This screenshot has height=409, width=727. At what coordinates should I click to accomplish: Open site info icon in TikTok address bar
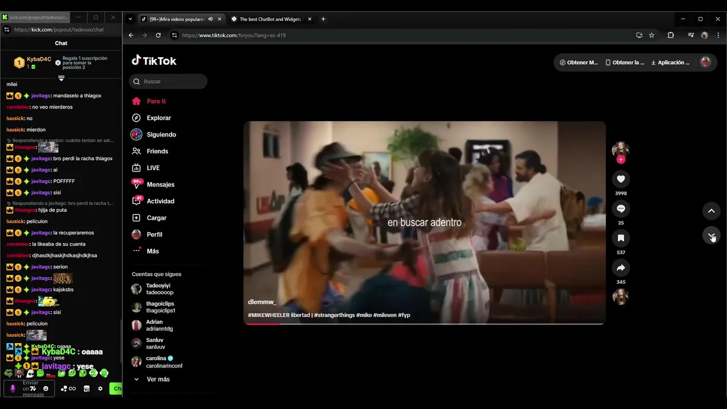(174, 35)
